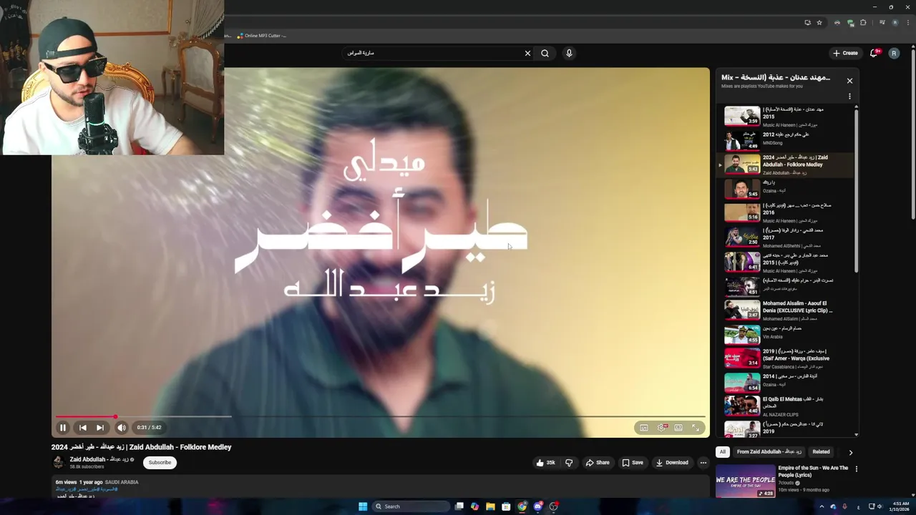Play the 5:45 Ozaina playlist video
Screen dimensions: 916x515
(786, 188)
